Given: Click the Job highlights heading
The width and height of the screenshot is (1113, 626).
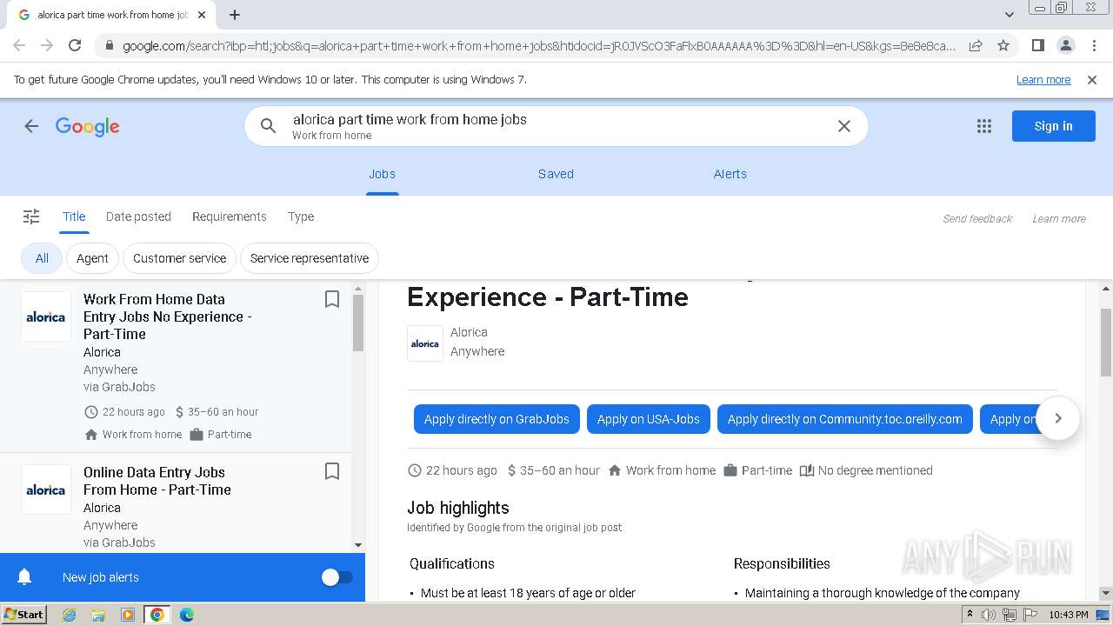Looking at the screenshot, I should tap(458, 508).
